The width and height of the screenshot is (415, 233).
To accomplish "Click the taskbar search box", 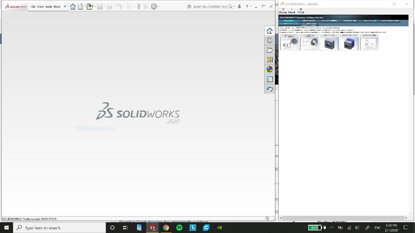I will tap(59, 228).
